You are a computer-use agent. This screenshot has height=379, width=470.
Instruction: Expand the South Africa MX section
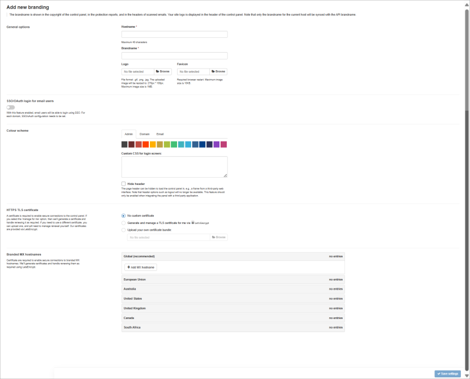click(232, 328)
